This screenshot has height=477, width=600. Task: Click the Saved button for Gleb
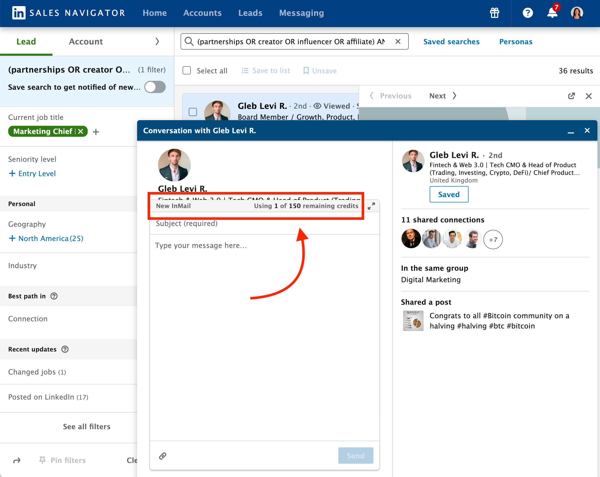click(449, 195)
